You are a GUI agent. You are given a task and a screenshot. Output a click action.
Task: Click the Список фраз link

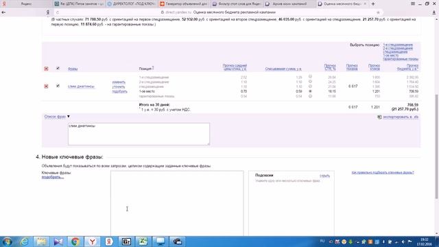point(55,117)
